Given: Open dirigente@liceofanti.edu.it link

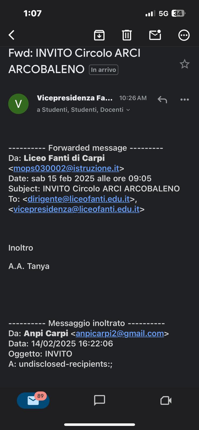Looking at the screenshot, I should coord(79,199).
